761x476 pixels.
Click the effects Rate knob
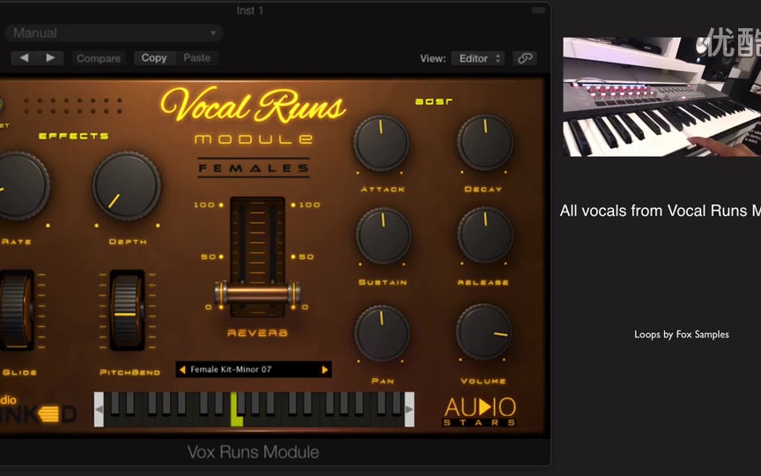[17, 185]
